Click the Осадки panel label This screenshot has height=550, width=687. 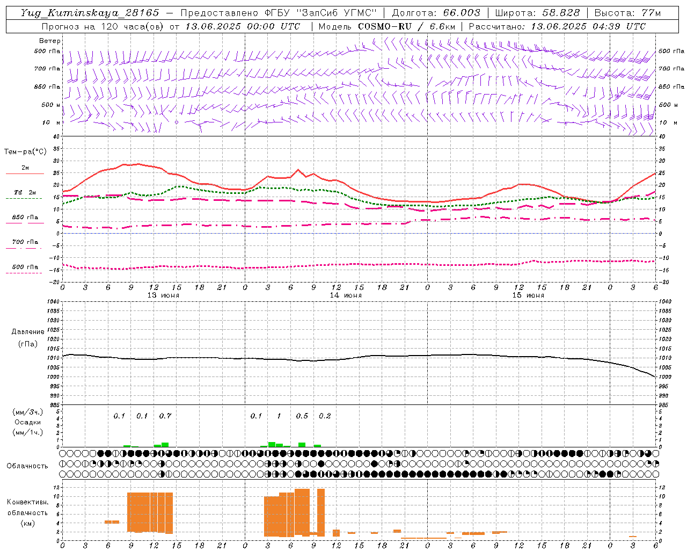(x=28, y=422)
